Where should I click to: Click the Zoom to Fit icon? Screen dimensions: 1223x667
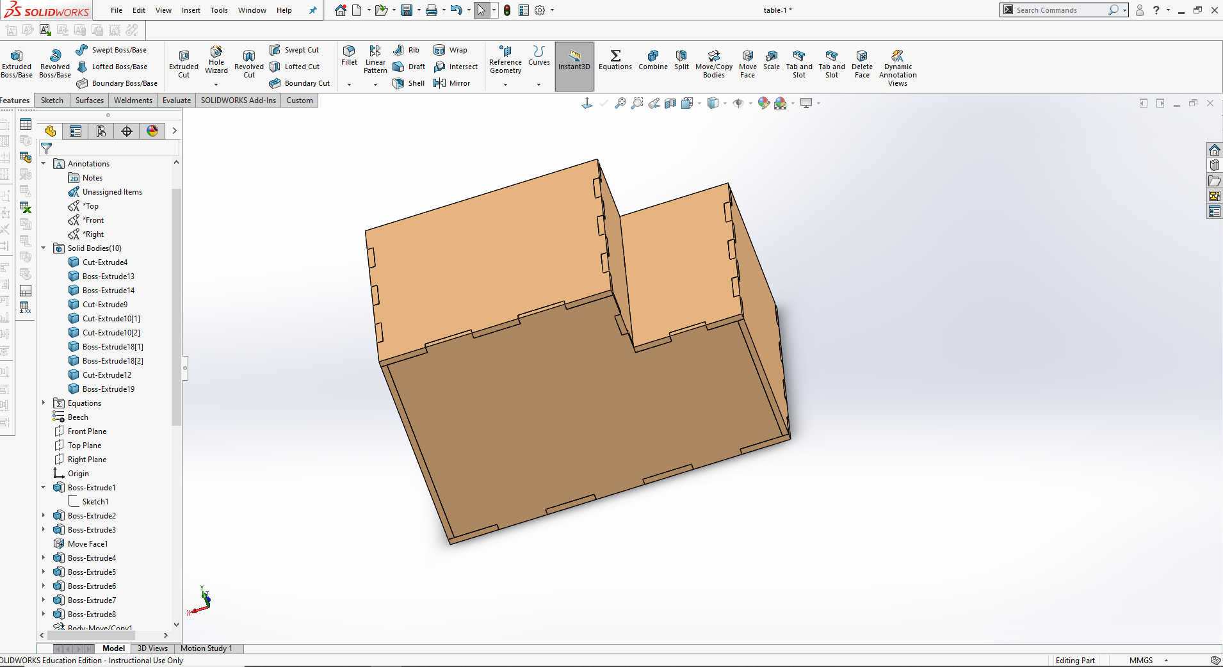pyautogui.click(x=620, y=103)
